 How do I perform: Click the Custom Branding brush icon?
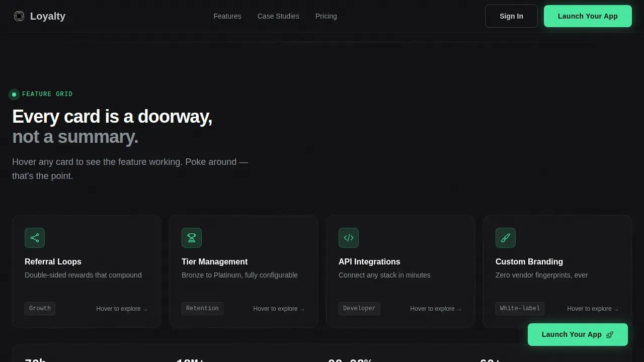pyautogui.click(x=506, y=238)
